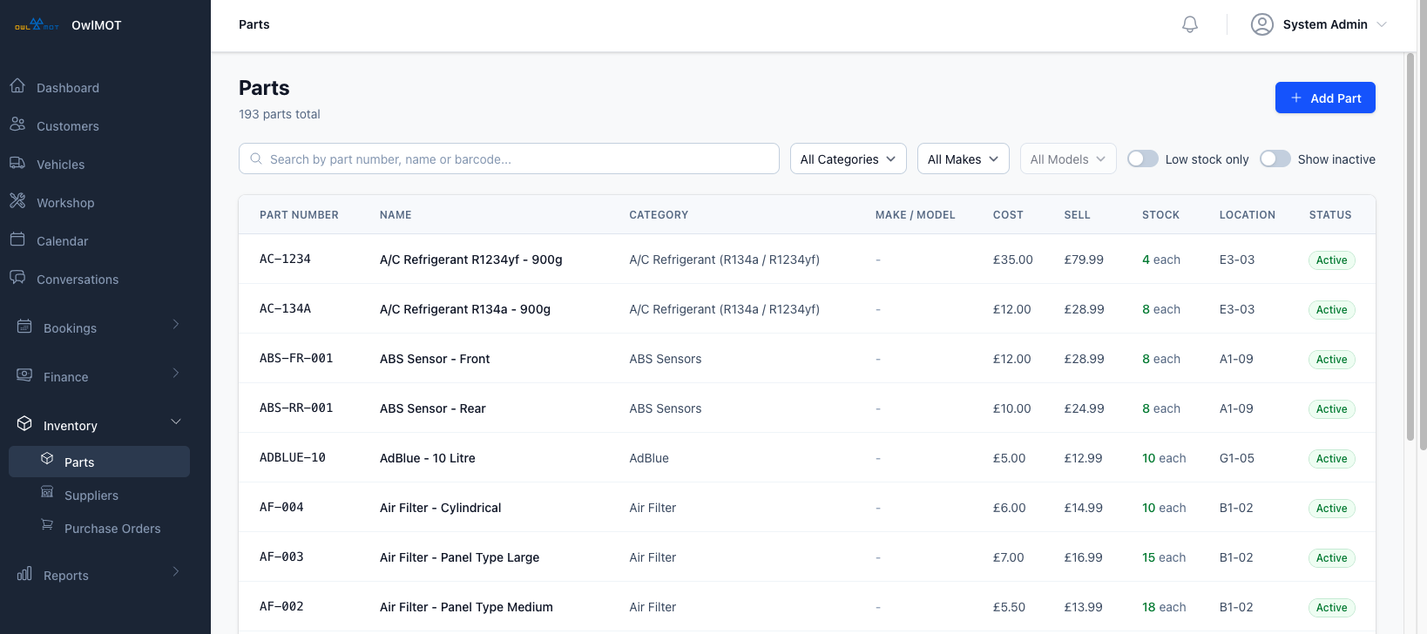Click the page vertical scrollbar
The image size is (1427, 634).
click(1410, 248)
